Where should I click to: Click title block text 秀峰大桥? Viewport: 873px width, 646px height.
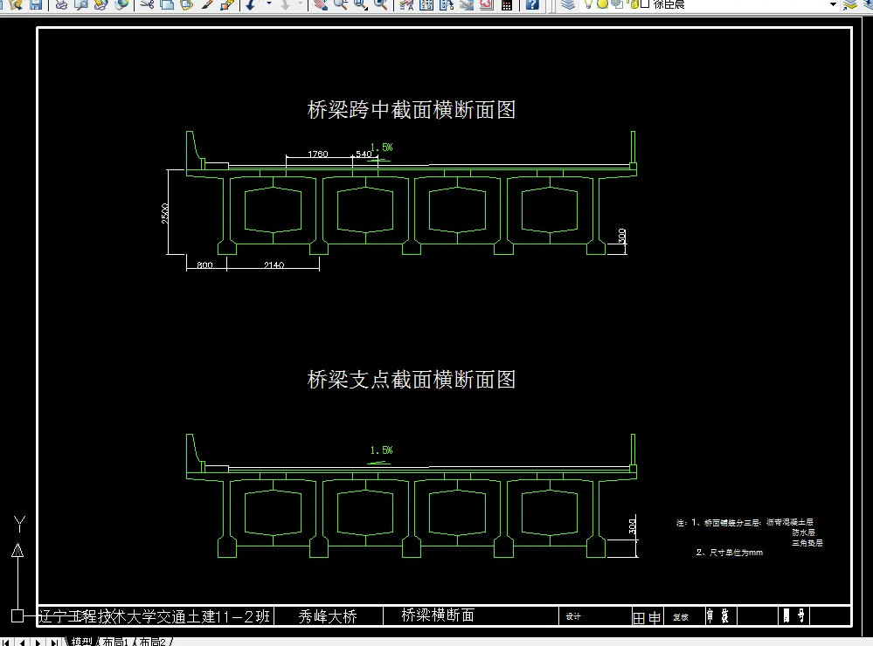(328, 616)
